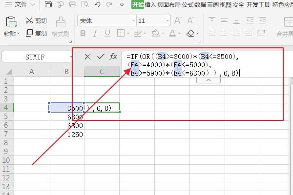Justify text alignment icon

tap(249, 33)
